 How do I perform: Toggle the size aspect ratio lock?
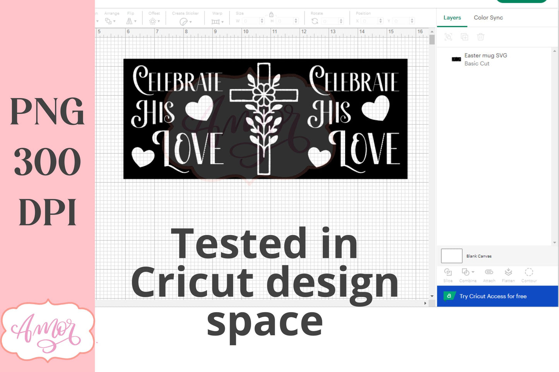tap(271, 15)
